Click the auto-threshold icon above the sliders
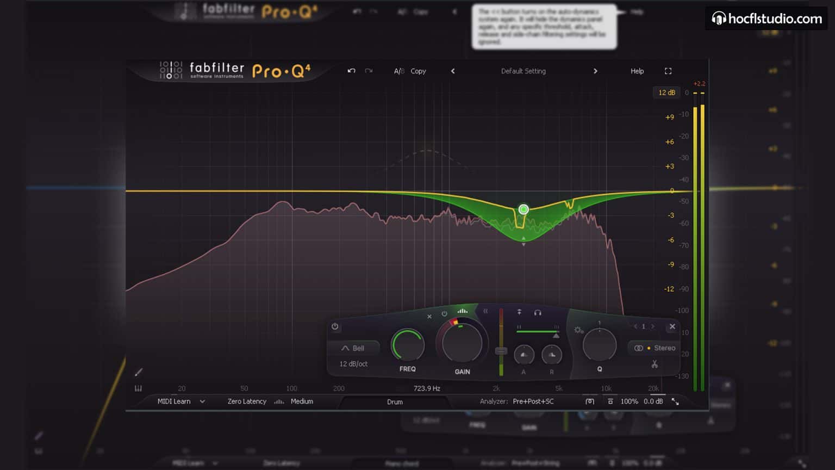This screenshot has height=470, width=835. (519, 311)
